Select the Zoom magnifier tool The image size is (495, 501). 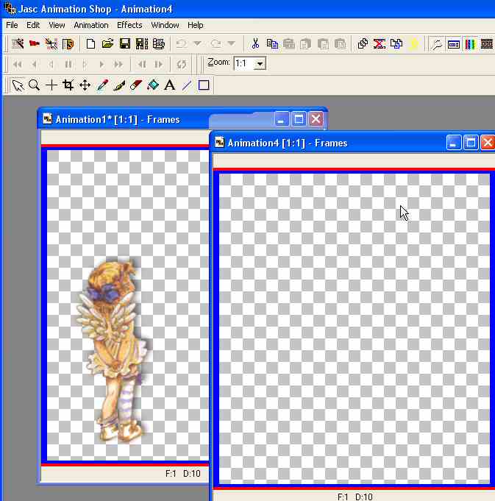point(34,85)
